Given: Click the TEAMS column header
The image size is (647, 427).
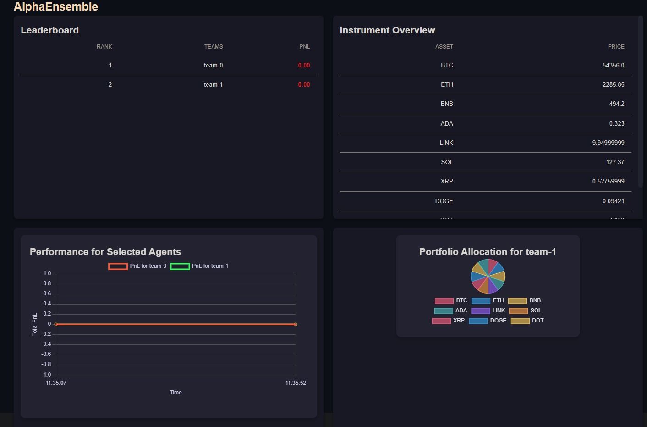Looking at the screenshot, I should click(x=214, y=47).
